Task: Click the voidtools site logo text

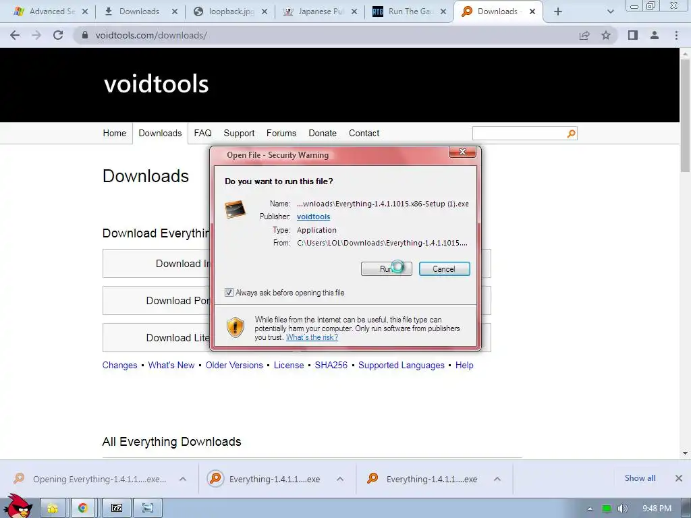Action: point(156,84)
